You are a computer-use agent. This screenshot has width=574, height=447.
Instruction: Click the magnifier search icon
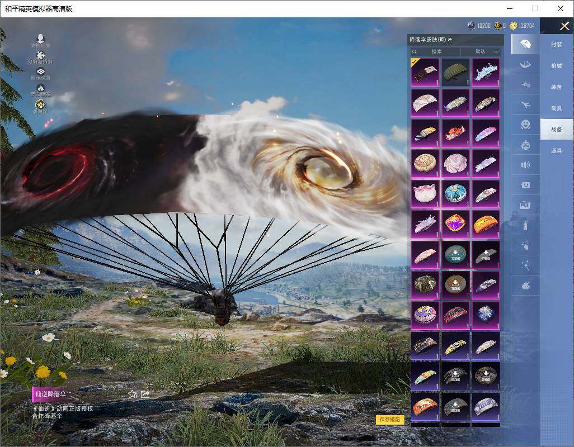pyautogui.click(x=415, y=52)
